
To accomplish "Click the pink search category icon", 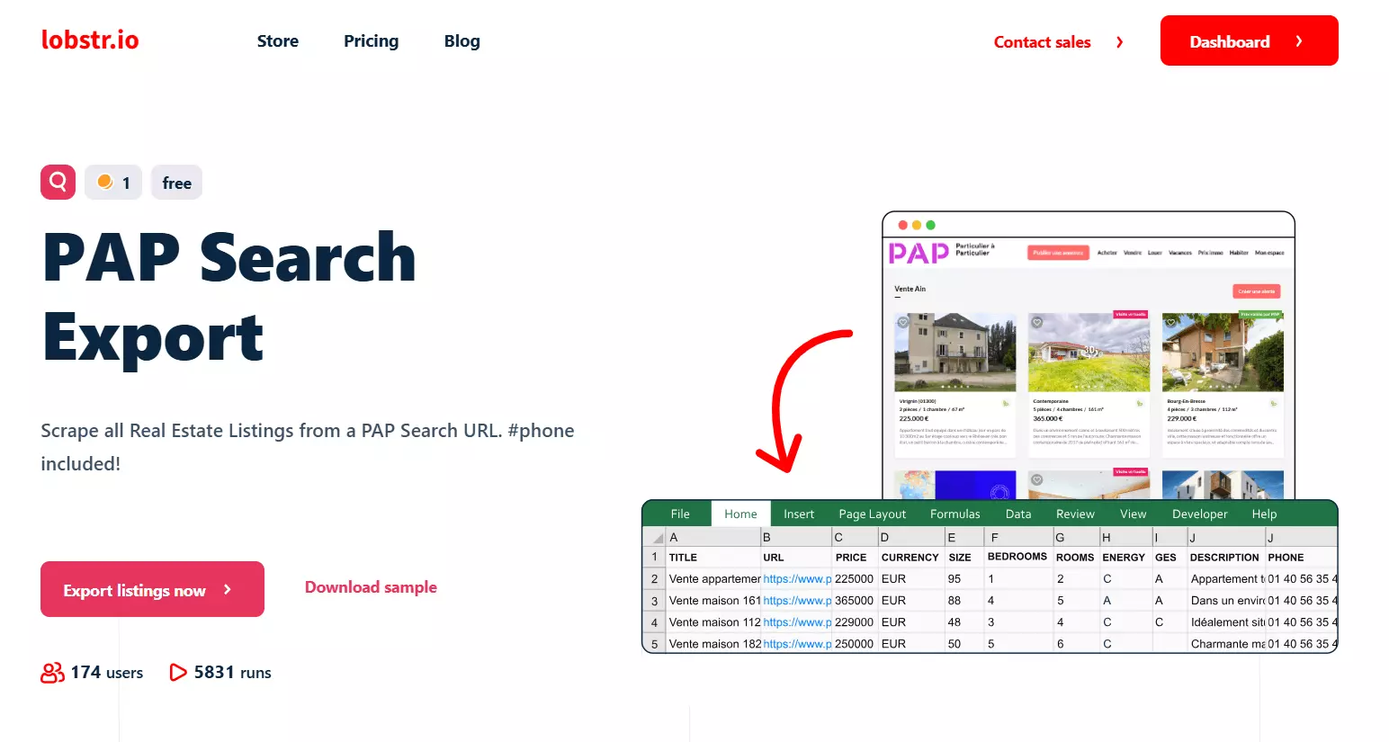I will pyautogui.click(x=58, y=183).
